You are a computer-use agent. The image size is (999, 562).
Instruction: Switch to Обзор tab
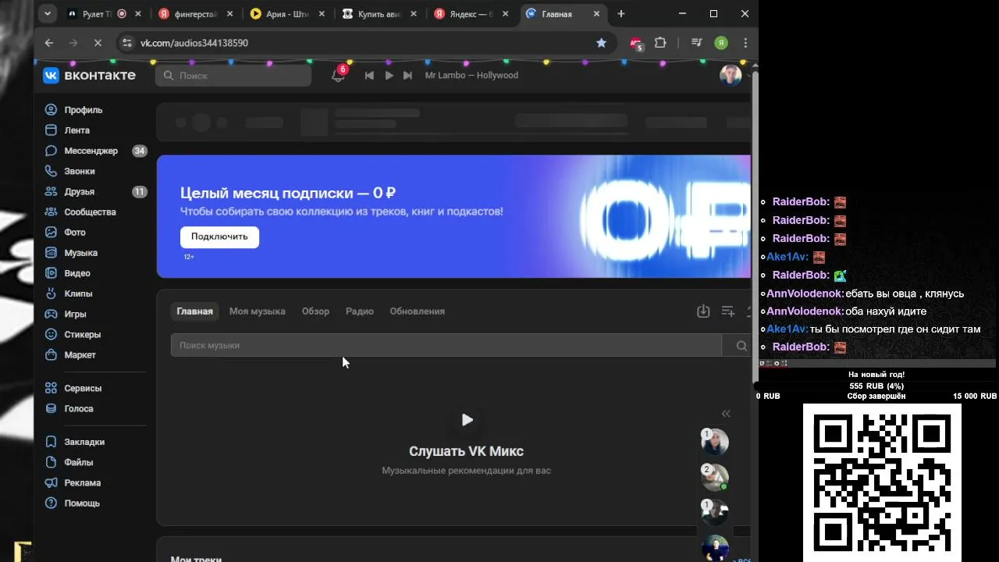(x=315, y=311)
